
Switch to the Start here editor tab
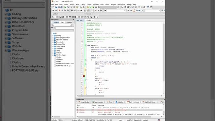pyautogui.click(x=79, y=20)
